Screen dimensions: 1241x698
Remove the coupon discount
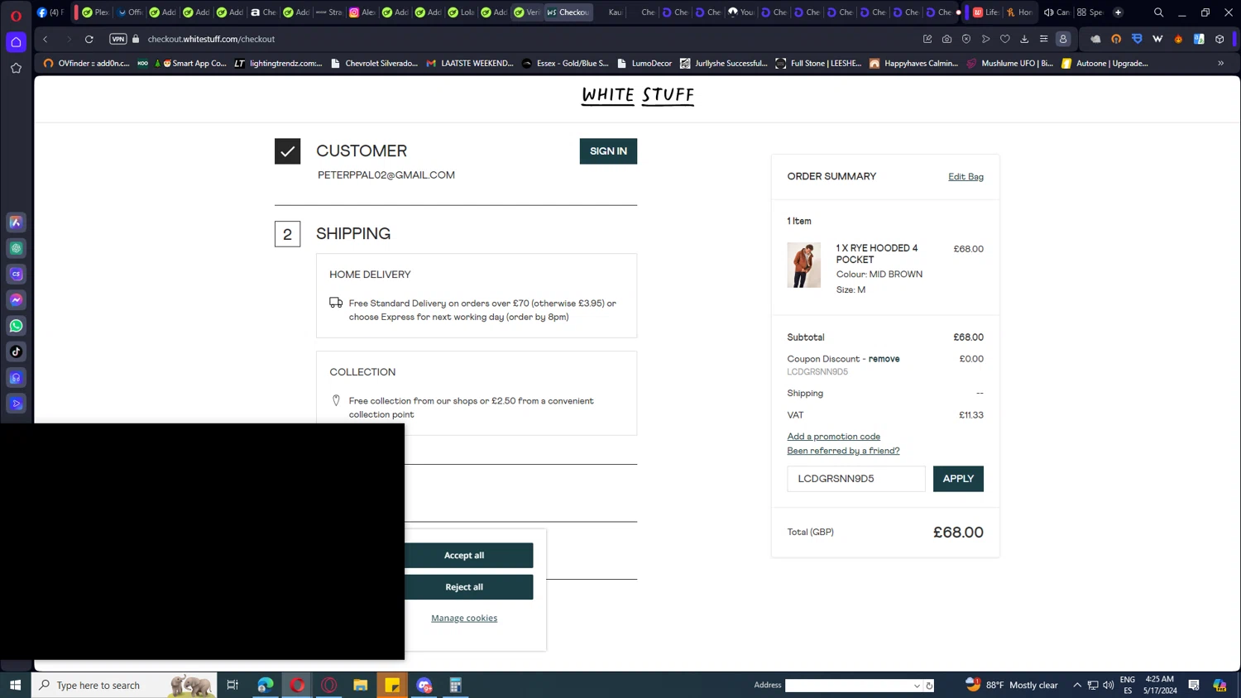pyautogui.click(x=884, y=359)
